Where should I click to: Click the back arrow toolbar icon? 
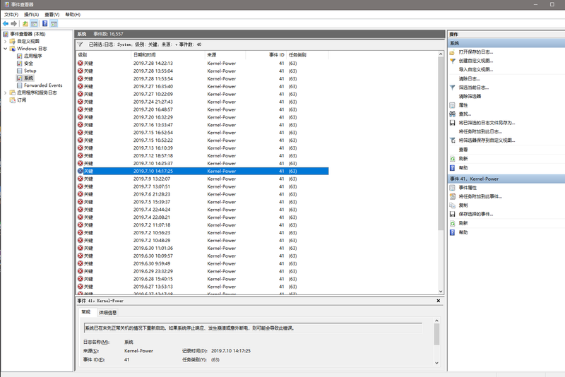pos(6,23)
